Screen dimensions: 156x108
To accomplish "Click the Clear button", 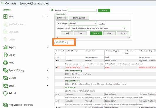I will coord(110,33).
